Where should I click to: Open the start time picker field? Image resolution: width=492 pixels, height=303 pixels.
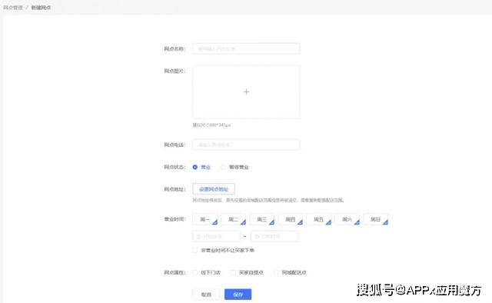click(x=217, y=236)
